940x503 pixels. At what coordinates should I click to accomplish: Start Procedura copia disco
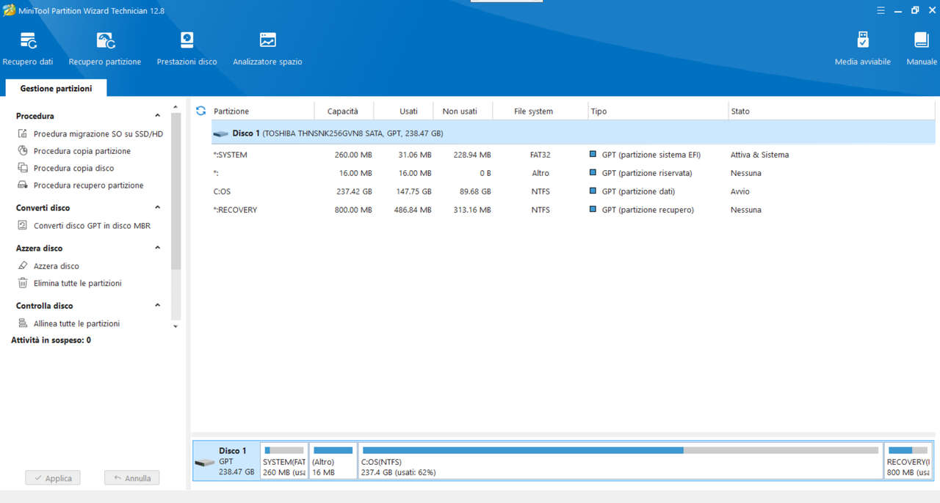pyautogui.click(x=73, y=168)
